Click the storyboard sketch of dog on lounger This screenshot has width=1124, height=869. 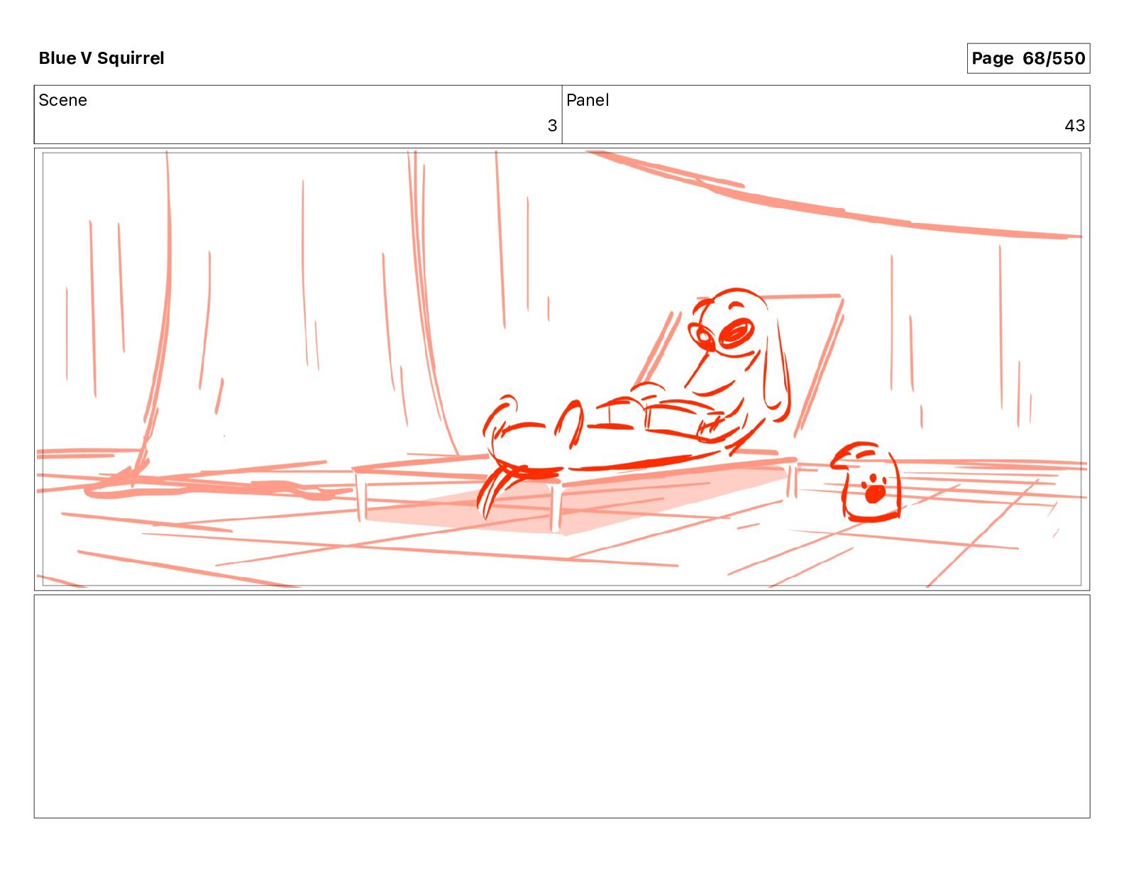coord(562,369)
